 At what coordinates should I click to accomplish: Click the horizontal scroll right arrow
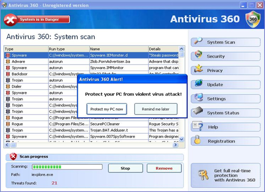click(175, 145)
